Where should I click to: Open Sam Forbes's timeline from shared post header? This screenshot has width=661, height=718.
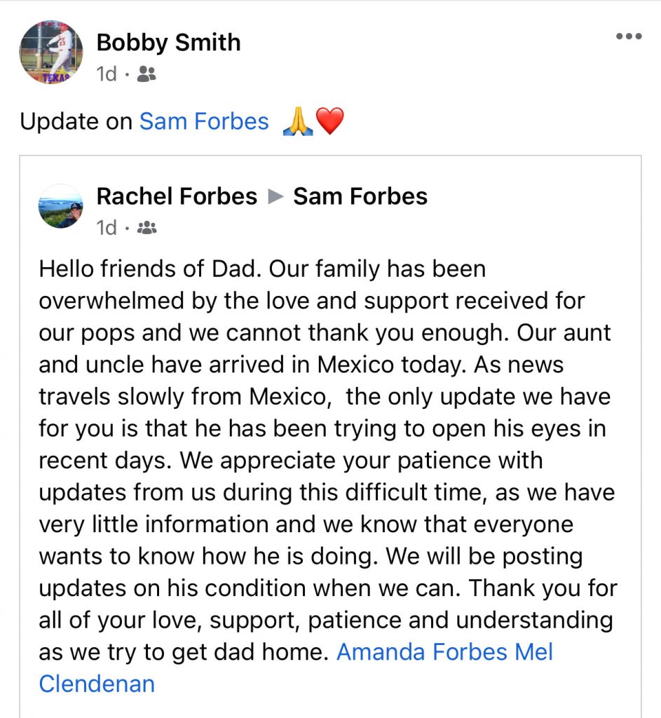[x=360, y=196]
